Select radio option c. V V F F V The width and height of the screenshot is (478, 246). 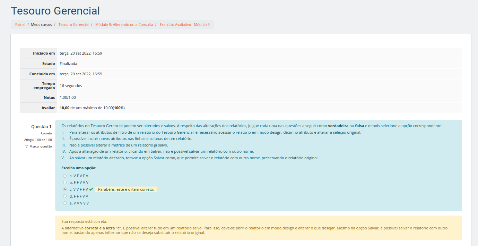65,189
